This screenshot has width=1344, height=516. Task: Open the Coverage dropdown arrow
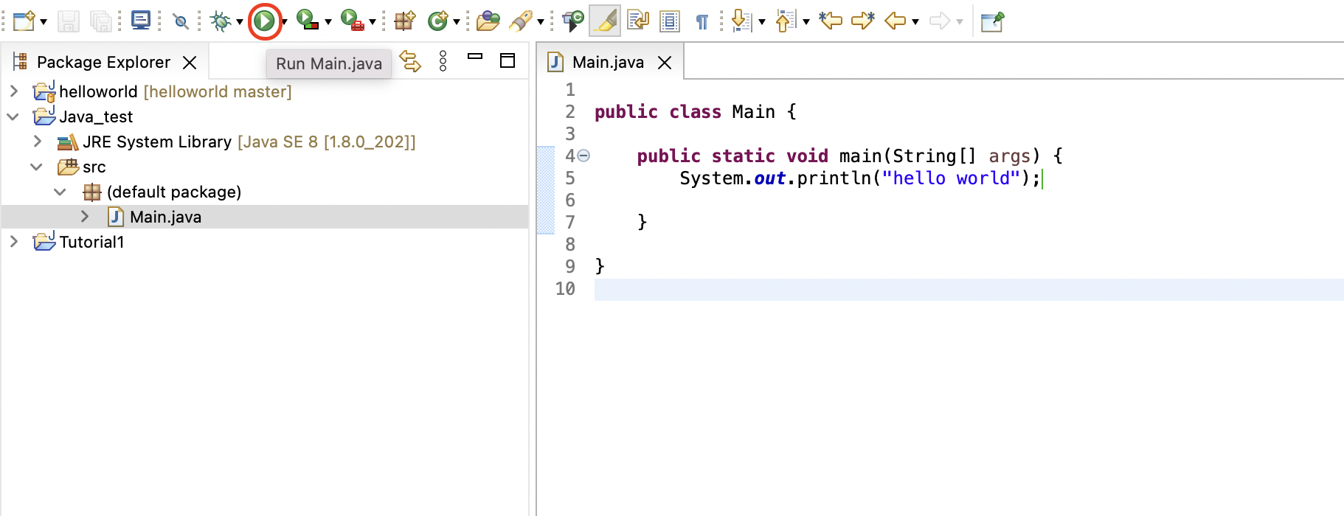pos(328,22)
